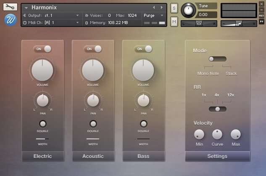This screenshot has height=176, width=266.
Task: Open the wrench instrument edit icon
Action: tap(11, 7)
